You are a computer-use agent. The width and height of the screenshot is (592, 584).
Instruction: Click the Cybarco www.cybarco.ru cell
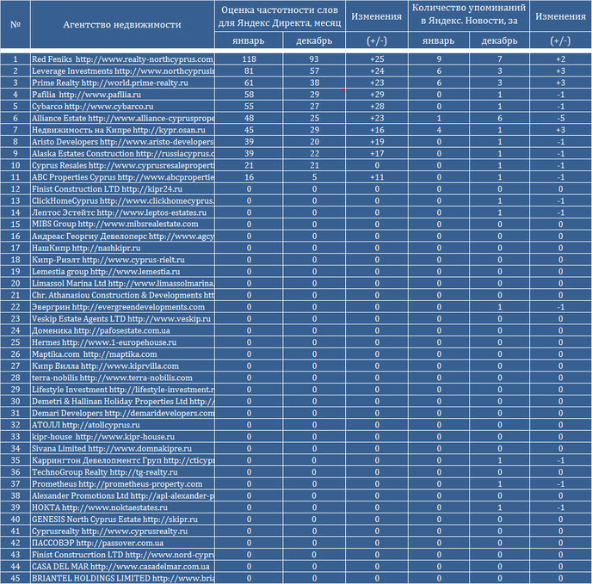122,106
